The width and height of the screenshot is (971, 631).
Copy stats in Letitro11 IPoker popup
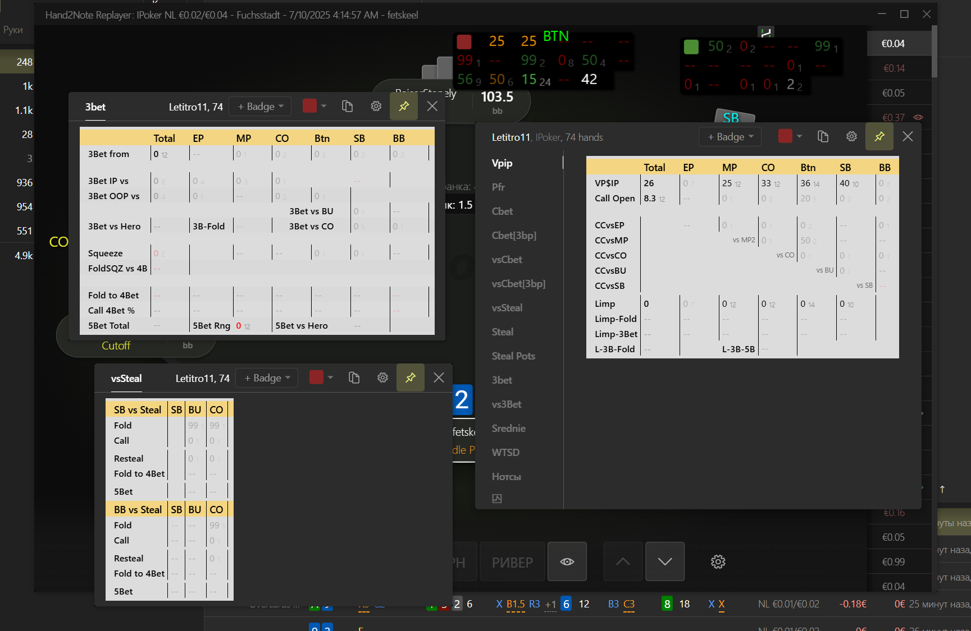823,137
